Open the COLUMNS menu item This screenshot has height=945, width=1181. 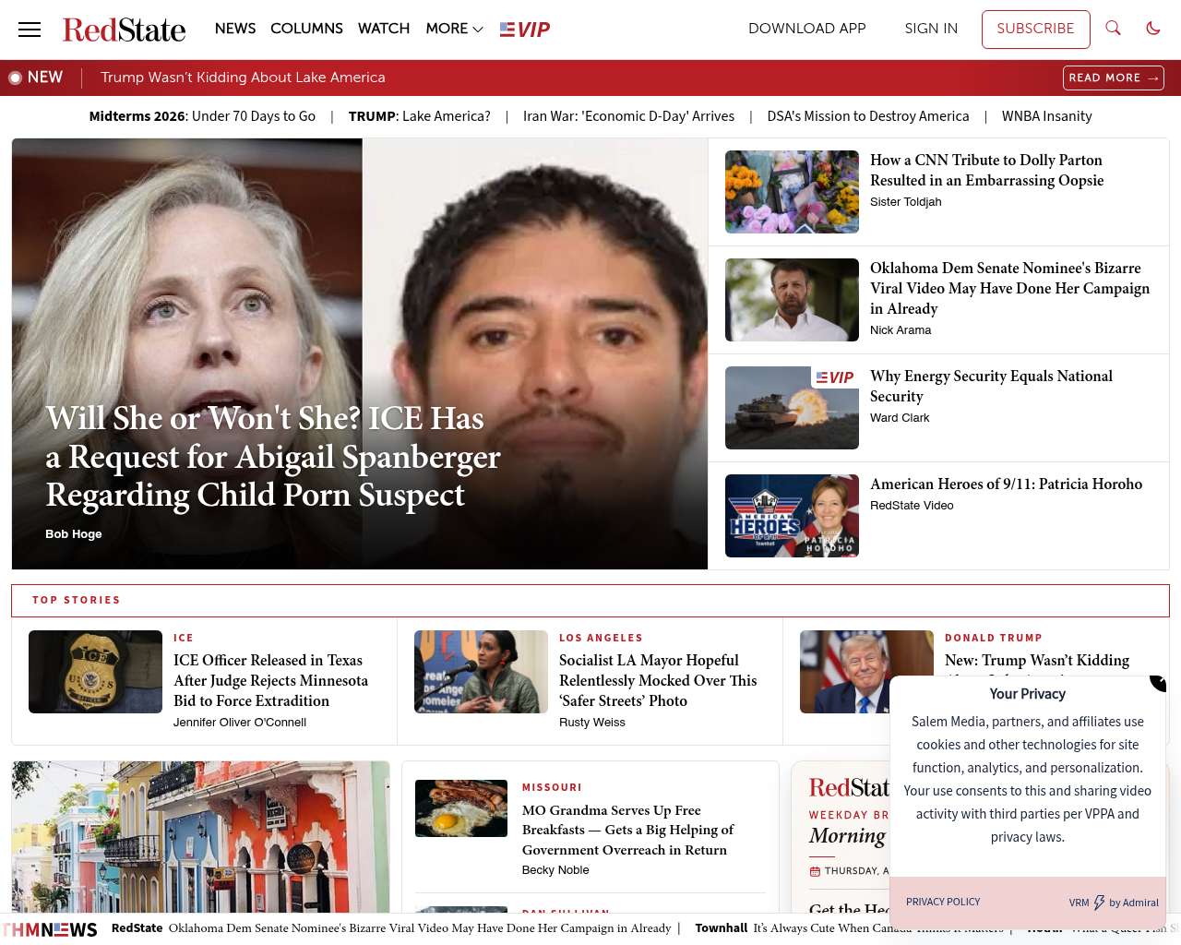pyautogui.click(x=306, y=29)
